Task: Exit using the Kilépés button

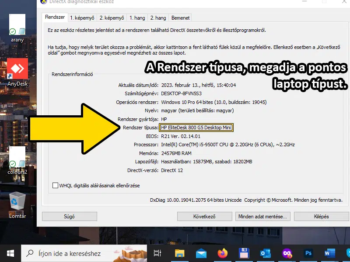Action: tap(322, 216)
